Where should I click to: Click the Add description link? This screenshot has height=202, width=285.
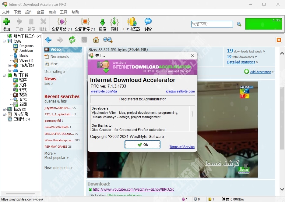click(260, 72)
